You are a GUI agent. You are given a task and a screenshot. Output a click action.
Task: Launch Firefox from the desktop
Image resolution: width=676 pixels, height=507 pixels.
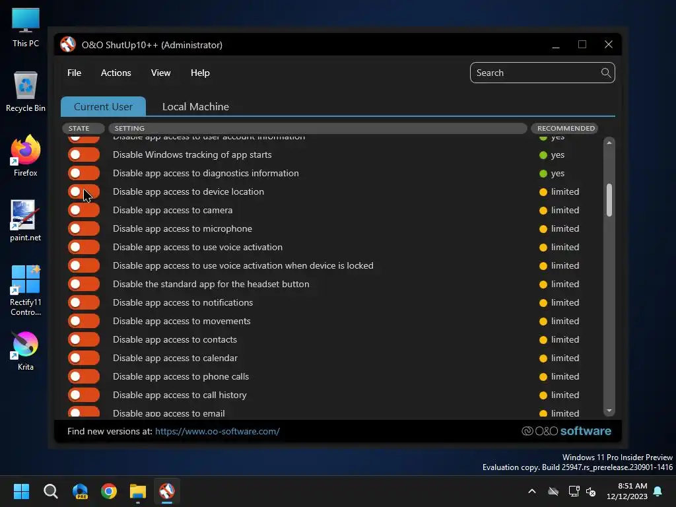26,156
